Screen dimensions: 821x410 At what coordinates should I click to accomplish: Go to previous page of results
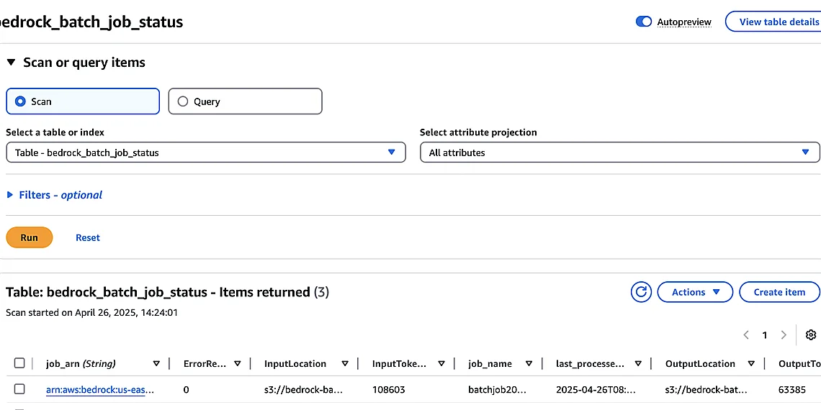(x=746, y=334)
